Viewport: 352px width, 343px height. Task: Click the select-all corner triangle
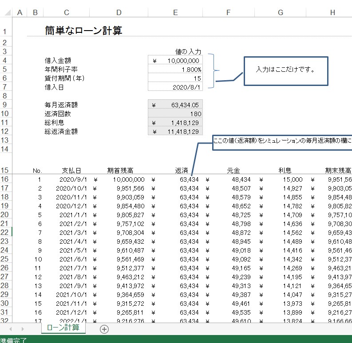click(8, 12)
